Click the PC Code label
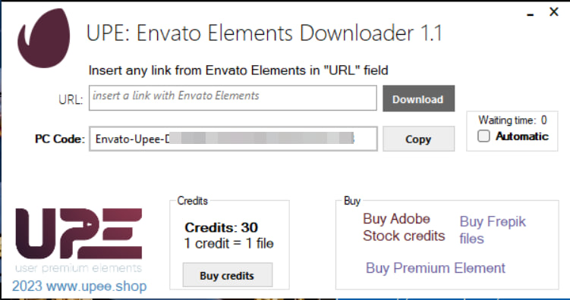570x300 pixels. [60, 139]
